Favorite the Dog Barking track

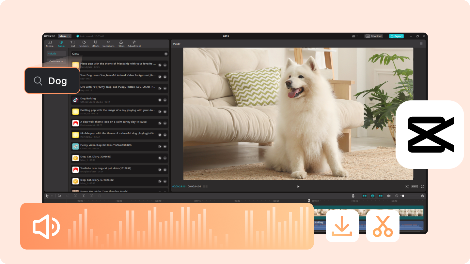(160, 100)
